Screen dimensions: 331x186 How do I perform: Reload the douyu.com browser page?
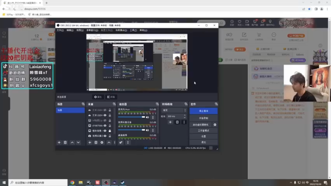(15, 9)
